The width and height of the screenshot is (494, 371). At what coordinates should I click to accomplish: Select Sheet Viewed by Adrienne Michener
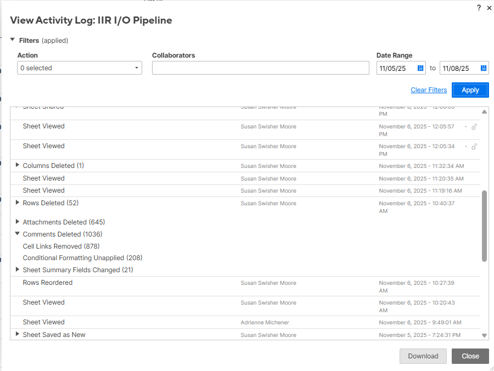[x=245, y=322]
